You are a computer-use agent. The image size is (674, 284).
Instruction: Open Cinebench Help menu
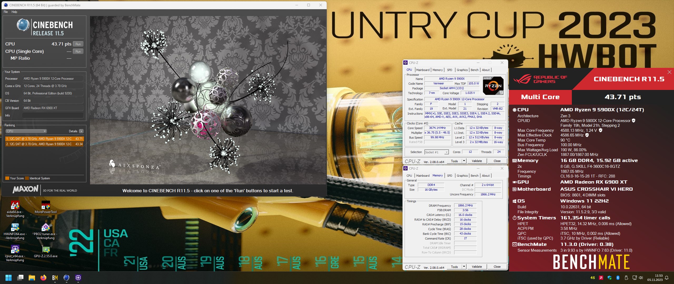(14, 12)
